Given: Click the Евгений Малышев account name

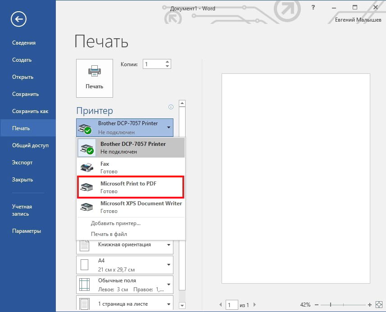Looking at the screenshot, I should (x=358, y=20).
